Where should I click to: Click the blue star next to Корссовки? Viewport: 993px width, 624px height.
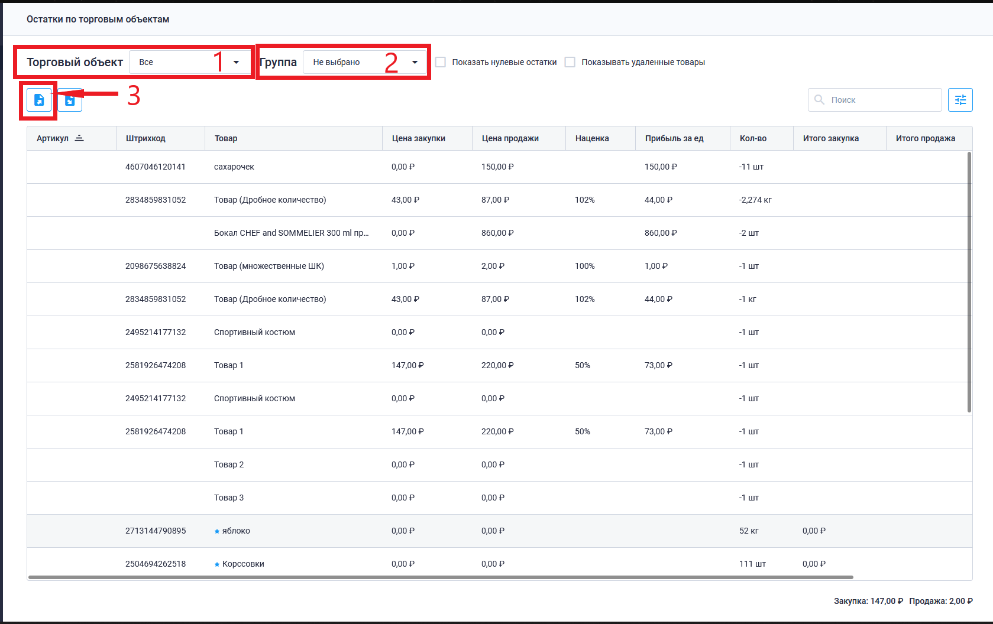(217, 564)
